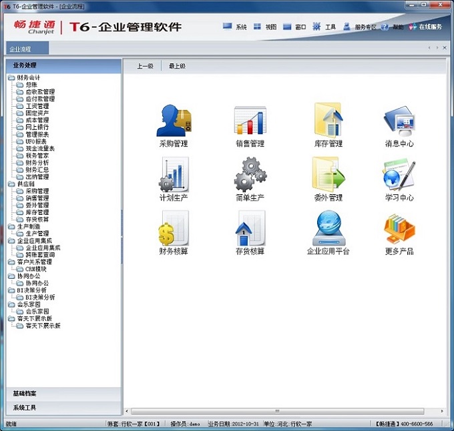454x431 pixels.
Task: Expand the 基础档案 panel section
Action: pyautogui.click(x=63, y=394)
